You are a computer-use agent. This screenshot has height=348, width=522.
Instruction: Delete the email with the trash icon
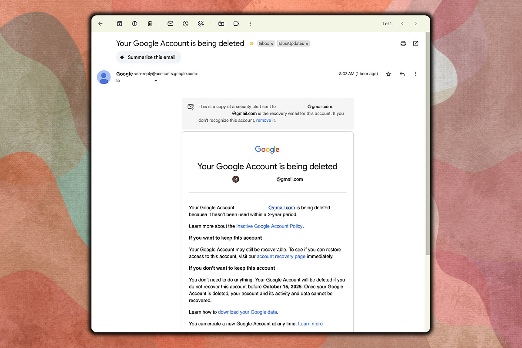point(150,23)
